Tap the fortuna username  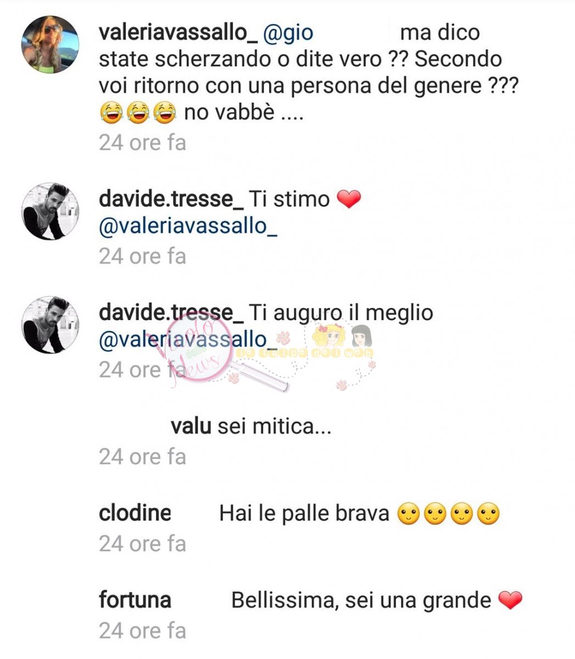(135, 600)
